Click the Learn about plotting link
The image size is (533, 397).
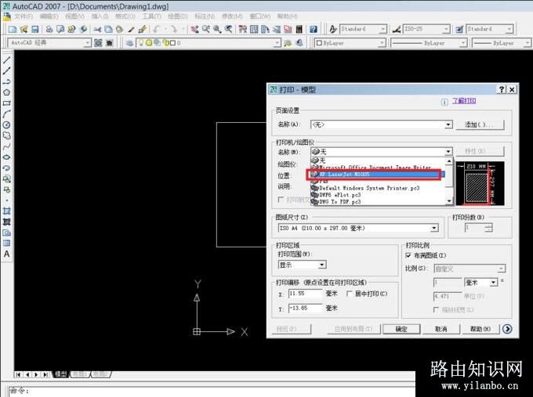click(x=464, y=101)
